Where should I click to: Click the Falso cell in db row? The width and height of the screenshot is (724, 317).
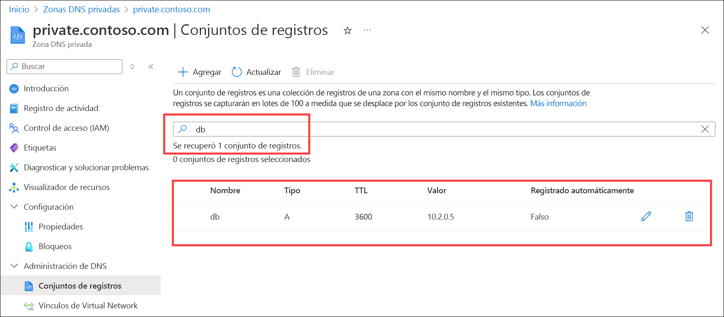coord(540,217)
